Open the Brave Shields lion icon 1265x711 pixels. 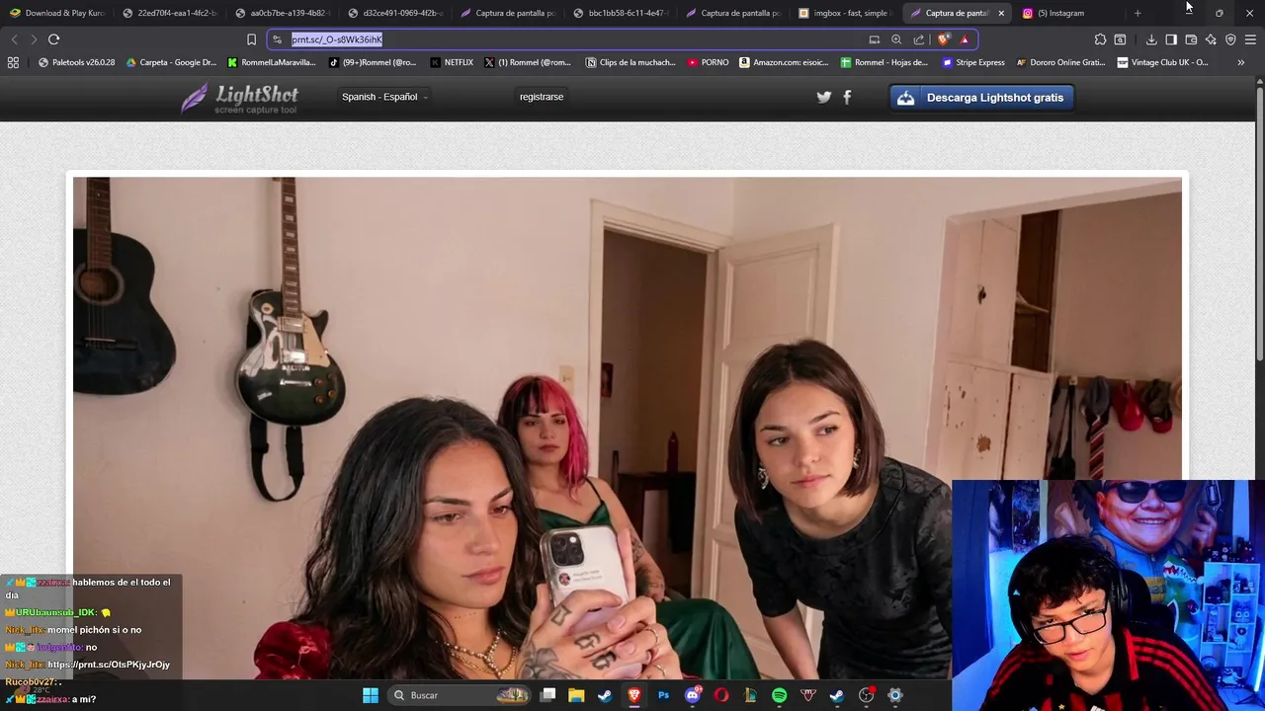944,39
